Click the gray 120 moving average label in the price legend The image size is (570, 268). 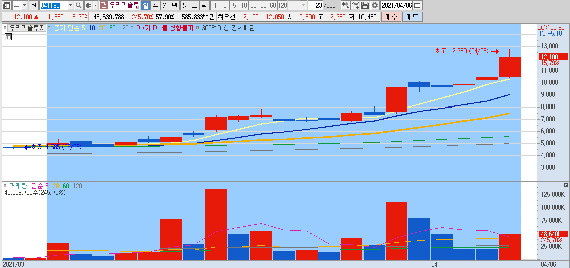coord(124,28)
